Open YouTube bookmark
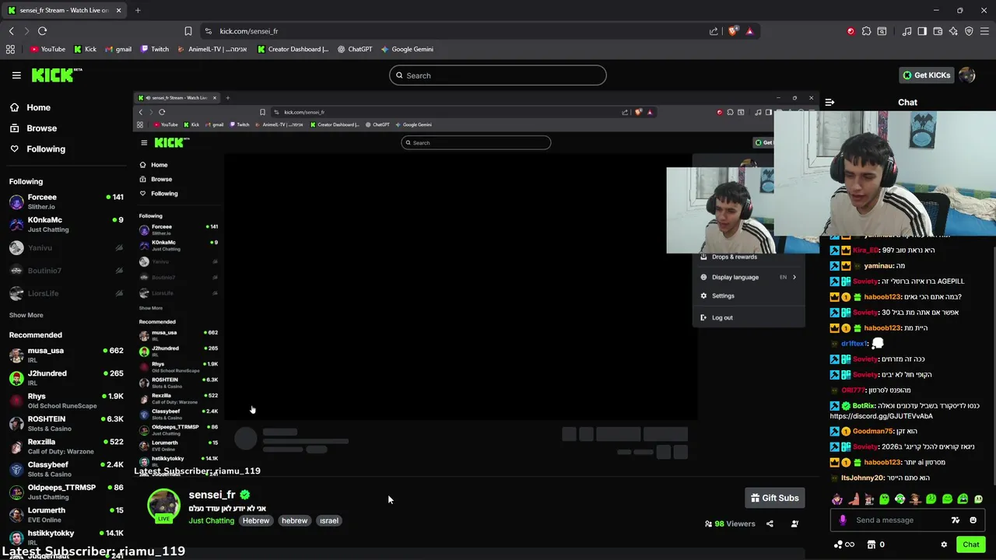 click(x=47, y=49)
